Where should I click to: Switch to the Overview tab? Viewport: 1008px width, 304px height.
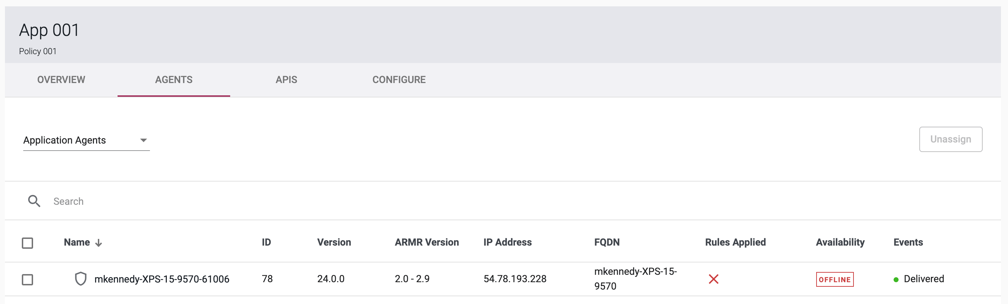click(x=61, y=80)
